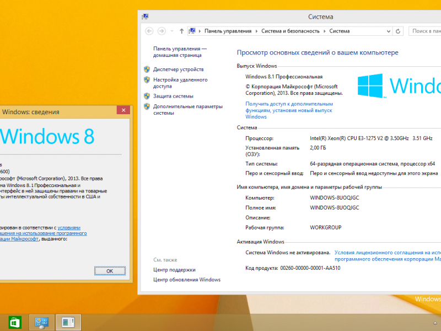Click the Получить доступ к дополнительным функциям link
441x331 pixels.
pyautogui.click(x=289, y=110)
